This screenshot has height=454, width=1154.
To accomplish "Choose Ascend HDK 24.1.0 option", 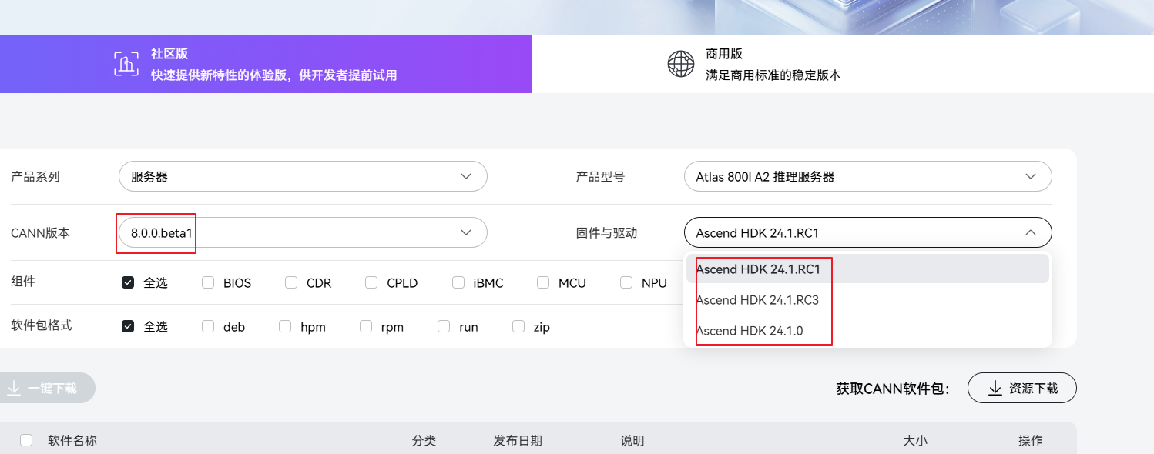I will pos(750,331).
